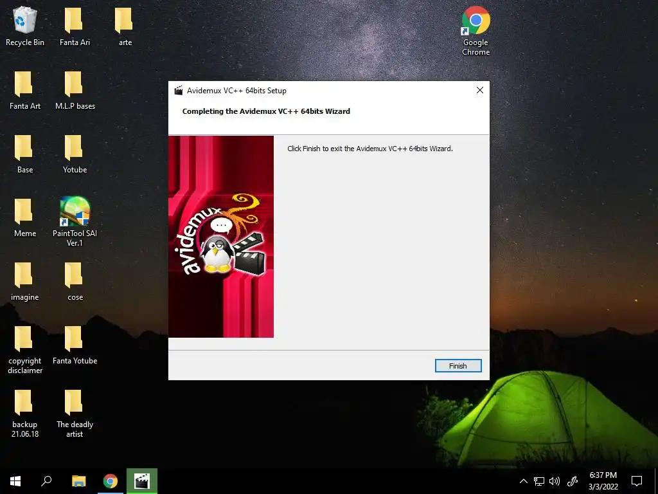Click the Avidemux penguin logo banner image
The image size is (658, 494).
pos(221,237)
